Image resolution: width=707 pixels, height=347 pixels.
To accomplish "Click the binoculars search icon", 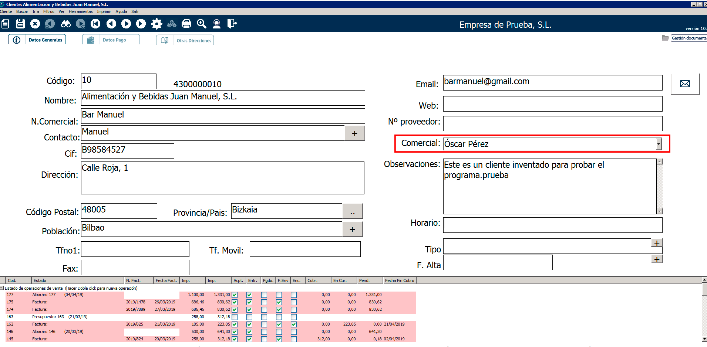I will click(x=66, y=24).
